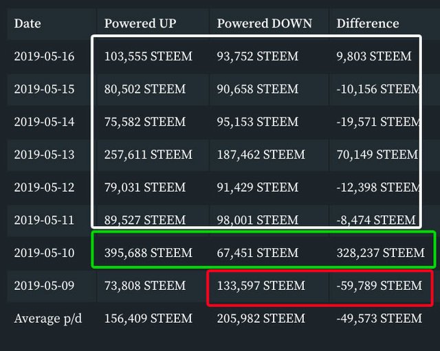Select the 2019-05-16 date cell
The height and width of the screenshot is (351, 440).
click(45, 56)
